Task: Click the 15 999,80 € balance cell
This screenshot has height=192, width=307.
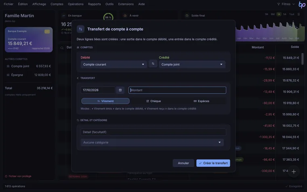Action: click(x=290, y=114)
